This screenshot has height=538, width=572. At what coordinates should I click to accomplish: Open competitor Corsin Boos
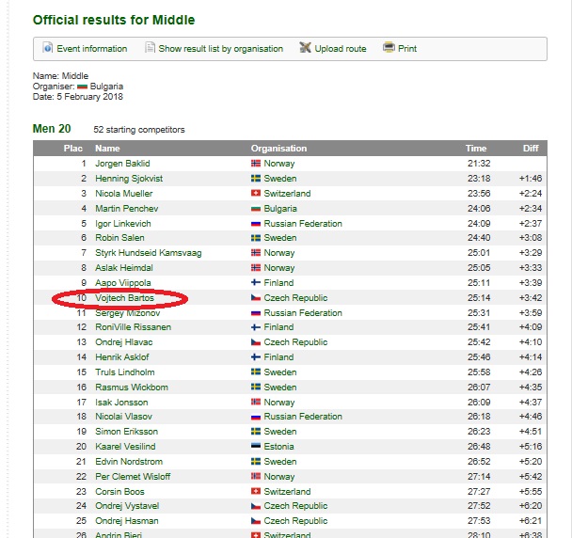[119, 491]
